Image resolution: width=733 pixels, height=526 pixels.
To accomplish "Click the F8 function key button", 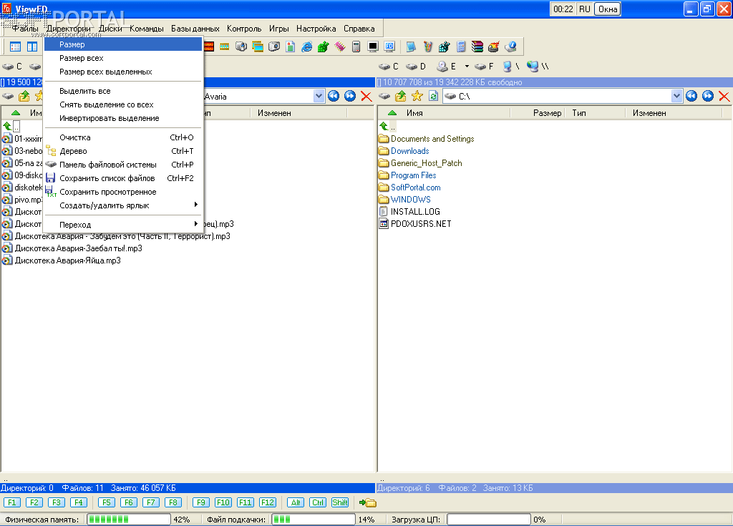I will [x=173, y=502].
